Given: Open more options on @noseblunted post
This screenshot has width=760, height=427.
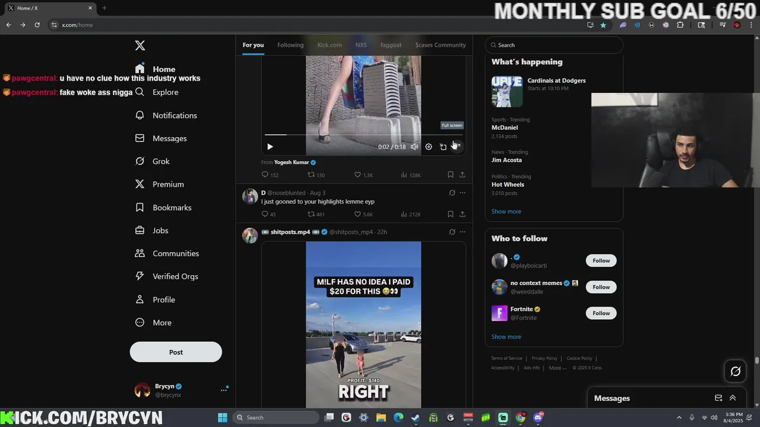Looking at the screenshot, I should [x=463, y=193].
